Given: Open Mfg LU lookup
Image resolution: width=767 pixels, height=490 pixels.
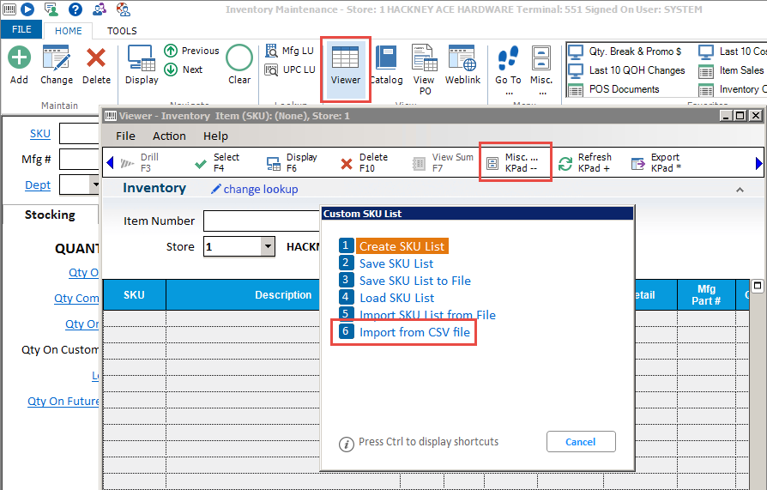Looking at the screenshot, I should coord(290,51).
